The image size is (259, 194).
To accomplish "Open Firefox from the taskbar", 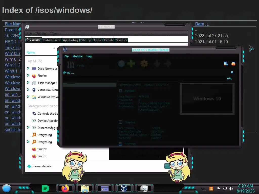I will [x=65, y=188].
